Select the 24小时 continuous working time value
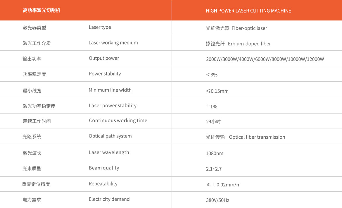Image resolution: width=342 pixels, height=208 pixels. [x=213, y=121]
